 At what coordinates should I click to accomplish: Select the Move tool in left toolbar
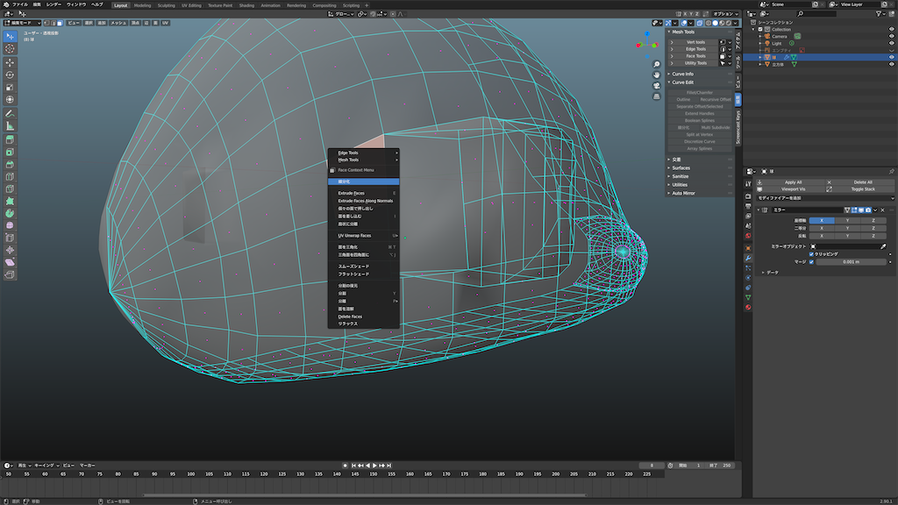[10, 62]
